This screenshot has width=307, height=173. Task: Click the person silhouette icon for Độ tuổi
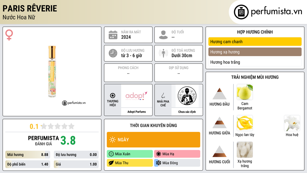click(x=163, y=35)
